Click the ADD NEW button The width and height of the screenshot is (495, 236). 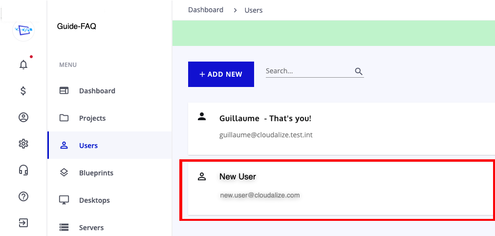[x=221, y=74]
